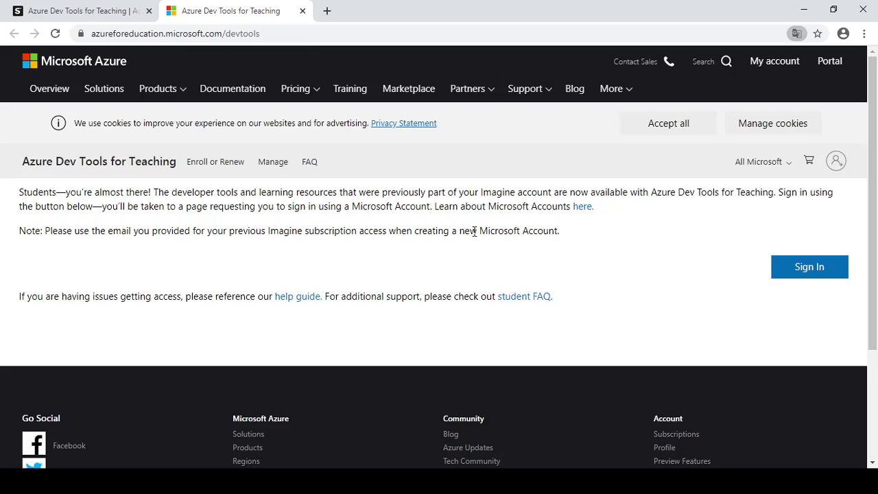Go to the Overview nav item
The width and height of the screenshot is (878, 494).
pos(49,89)
